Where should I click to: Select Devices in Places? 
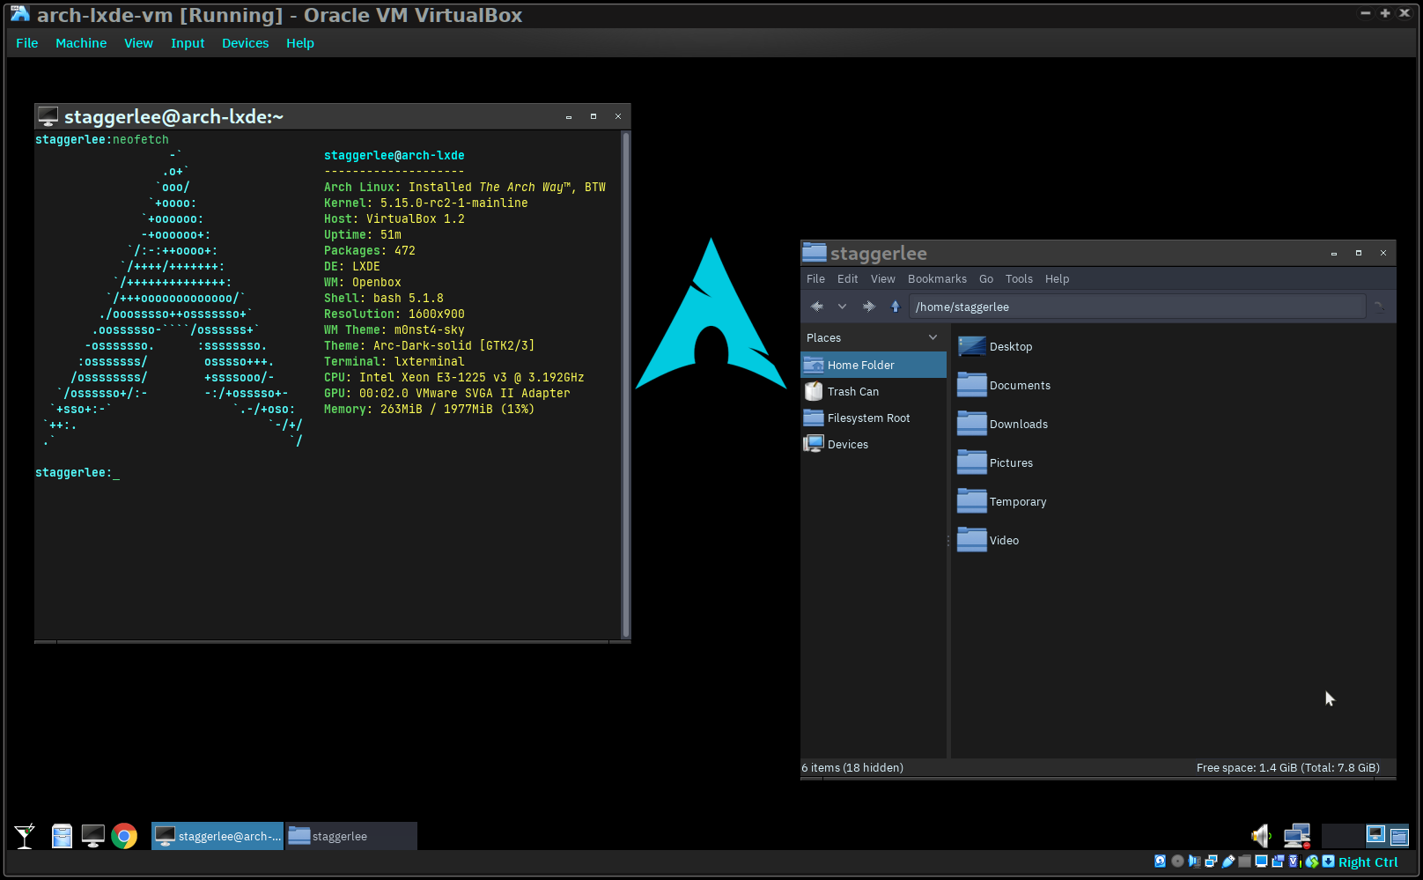coord(874,444)
